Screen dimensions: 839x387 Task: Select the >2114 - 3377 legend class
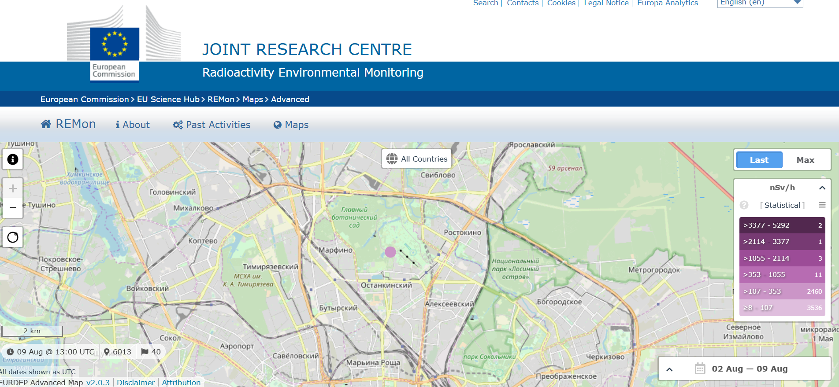point(782,242)
